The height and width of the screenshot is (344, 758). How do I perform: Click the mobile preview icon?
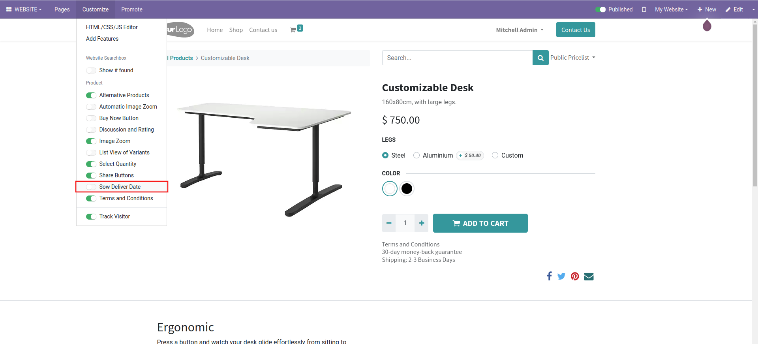pos(644,9)
